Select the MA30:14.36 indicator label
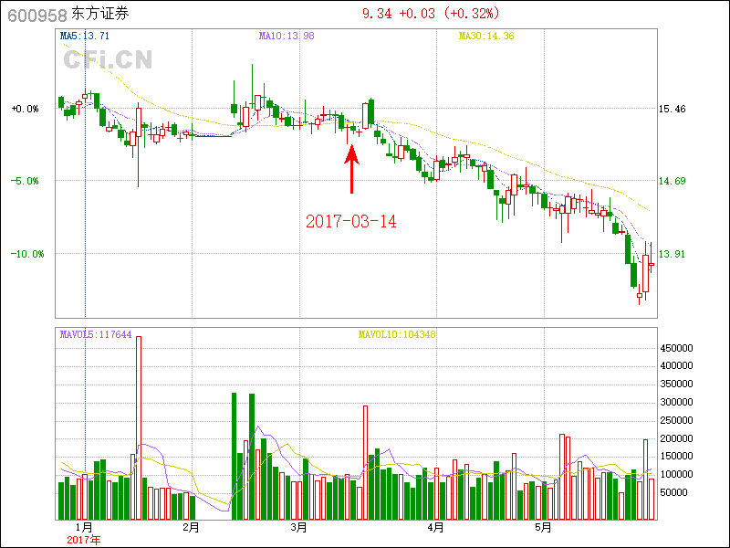The height and width of the screenshot is (548, 730). pos(486,36)
